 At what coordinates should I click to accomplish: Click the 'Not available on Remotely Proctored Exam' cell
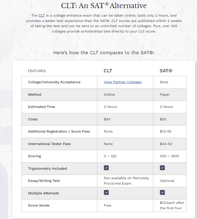coord(126,181)
